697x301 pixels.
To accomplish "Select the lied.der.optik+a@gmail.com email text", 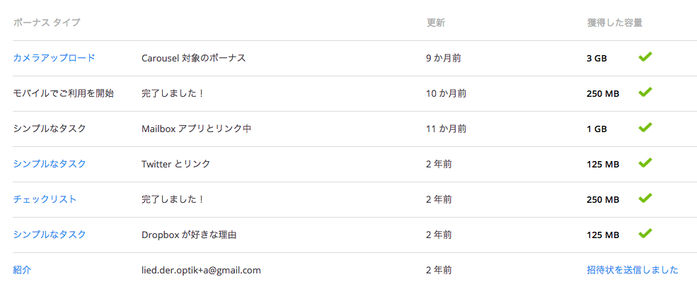I will tap(201, 270).
